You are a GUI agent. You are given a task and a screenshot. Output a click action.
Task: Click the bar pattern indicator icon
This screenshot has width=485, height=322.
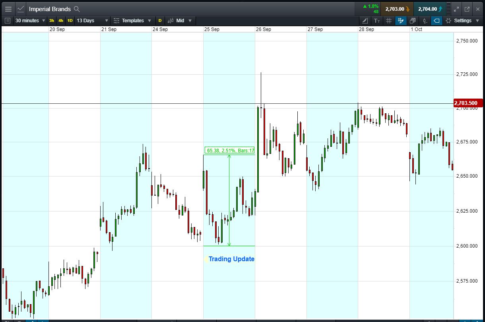[x=425, y=21]
